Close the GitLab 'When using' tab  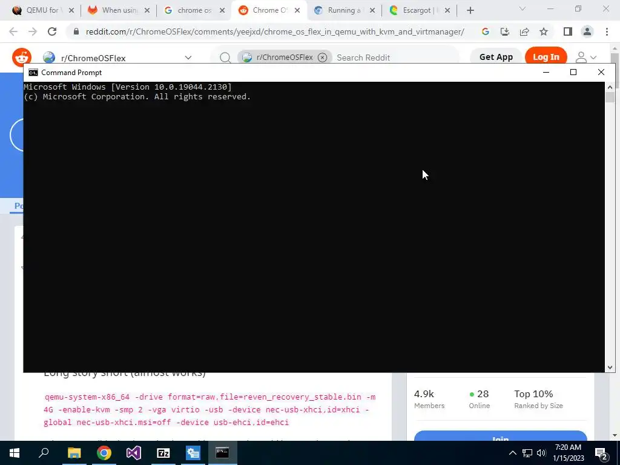(147, 11)
